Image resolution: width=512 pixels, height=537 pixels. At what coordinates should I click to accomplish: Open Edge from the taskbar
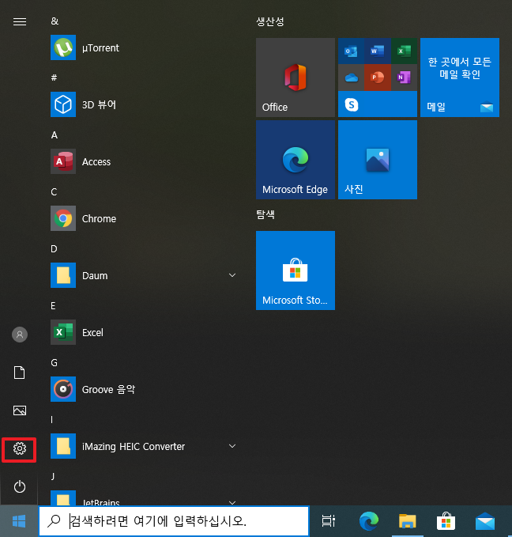coord(369,521)
